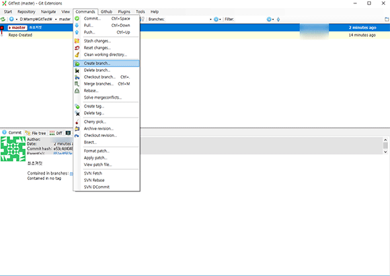390x276 pixels.
Task: Click the Archive revision icon
Action: (x=77, y=128)
